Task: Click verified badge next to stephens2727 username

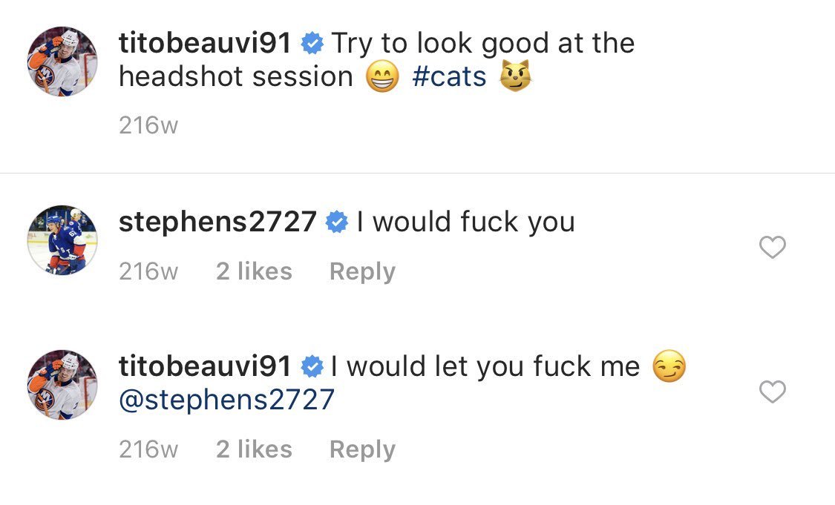Action: point(336,222)
